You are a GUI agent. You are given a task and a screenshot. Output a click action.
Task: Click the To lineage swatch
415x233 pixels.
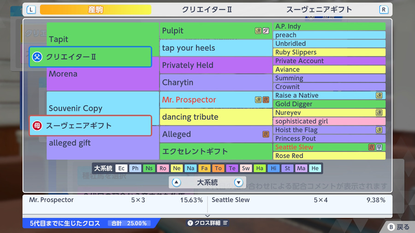[x=218, y=168]
